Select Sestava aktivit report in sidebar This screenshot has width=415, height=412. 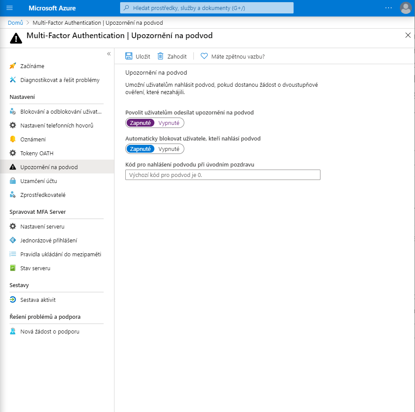(38, 300)
